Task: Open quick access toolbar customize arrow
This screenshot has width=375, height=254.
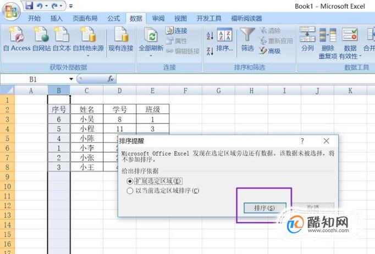Action: (x=70, y=6)
